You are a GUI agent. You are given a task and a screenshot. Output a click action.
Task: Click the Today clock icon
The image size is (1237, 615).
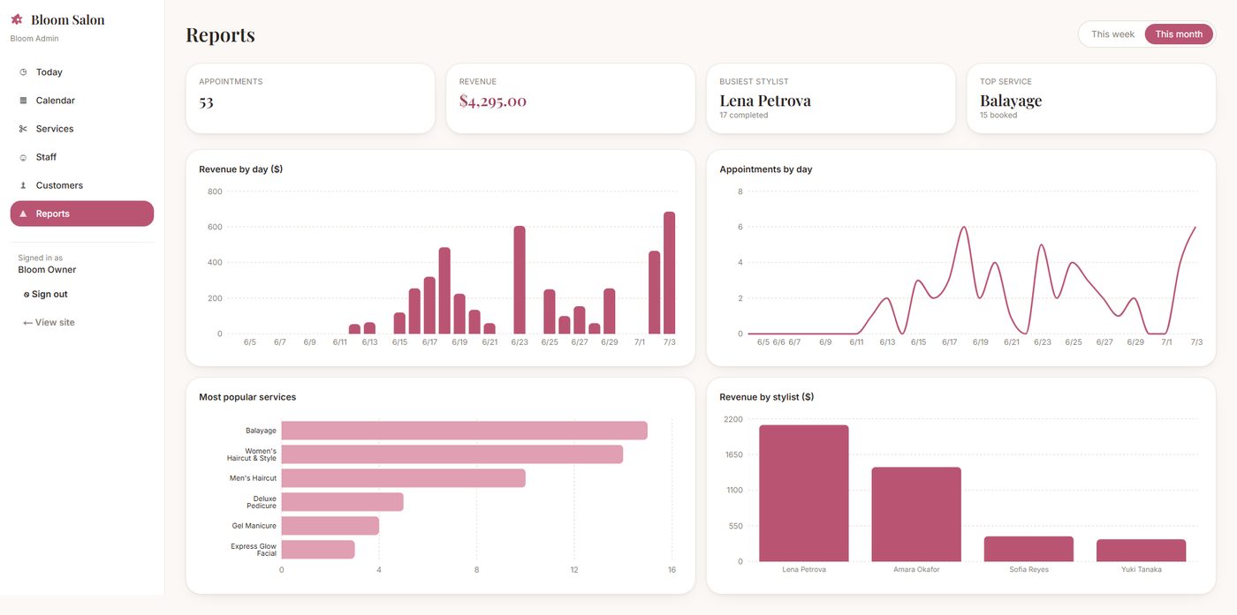pyautogui.click(x=23, y=72)
